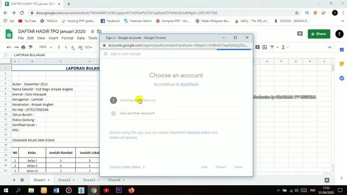This screenshot has width=347, height=195.
Task: Choose the listed gmail account
Action: coord(176,100)
